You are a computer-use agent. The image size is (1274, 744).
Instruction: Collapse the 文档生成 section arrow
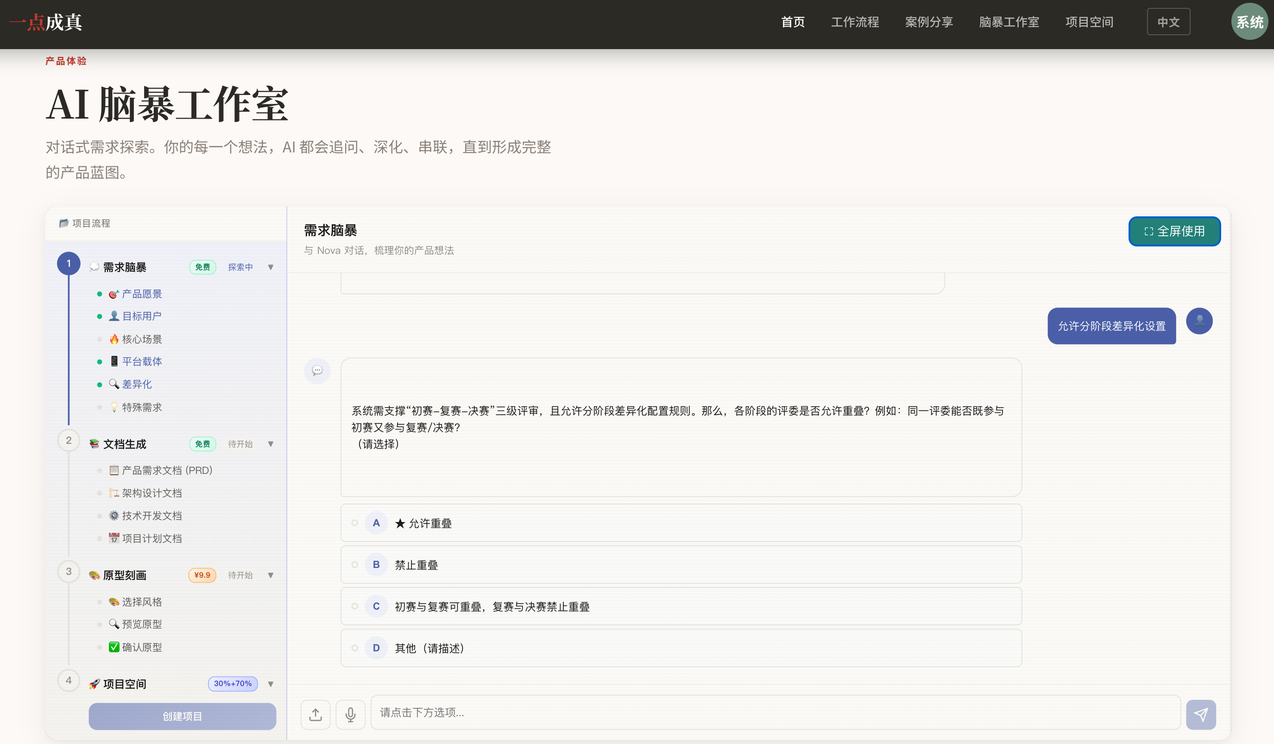[x=271, y=444]
